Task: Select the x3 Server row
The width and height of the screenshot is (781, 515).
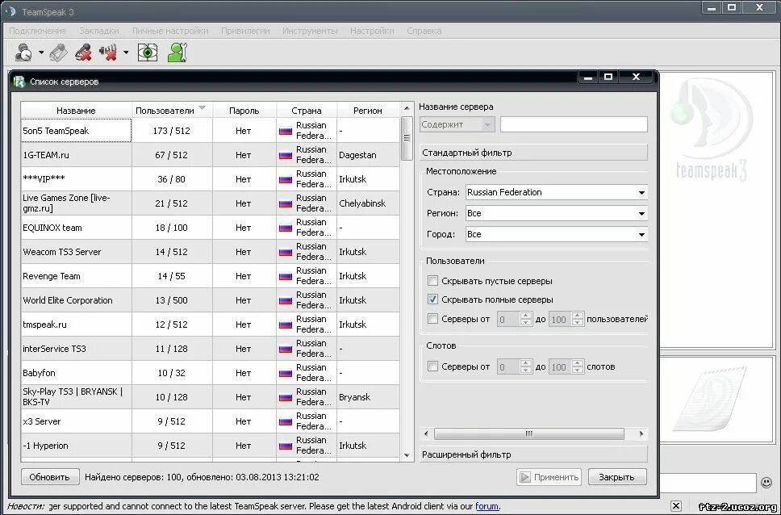Action: pos(211,421)
